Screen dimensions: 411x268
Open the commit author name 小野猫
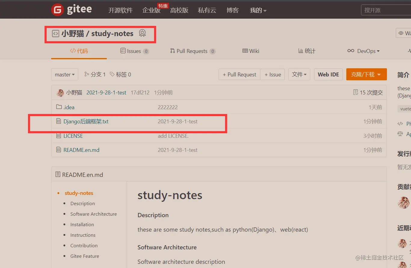74,92
